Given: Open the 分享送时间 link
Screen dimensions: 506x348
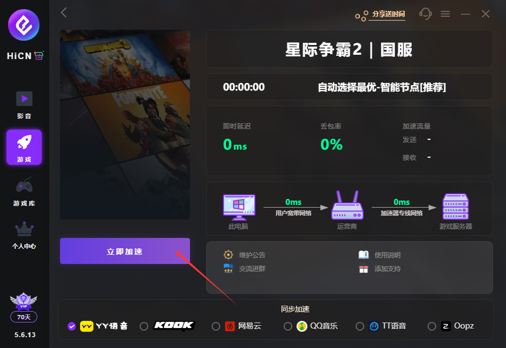Looking at the screenshot, I should [388, 14].
